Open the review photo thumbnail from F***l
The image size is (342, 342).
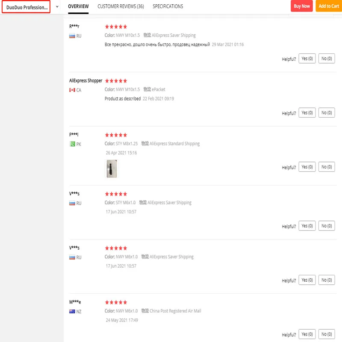(x=112, y=169)
